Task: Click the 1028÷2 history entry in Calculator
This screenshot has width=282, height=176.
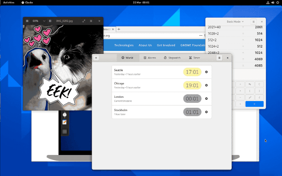Action: point(213,34)
